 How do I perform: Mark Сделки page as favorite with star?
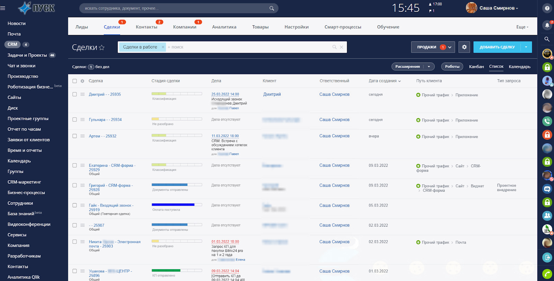point(102,47)
